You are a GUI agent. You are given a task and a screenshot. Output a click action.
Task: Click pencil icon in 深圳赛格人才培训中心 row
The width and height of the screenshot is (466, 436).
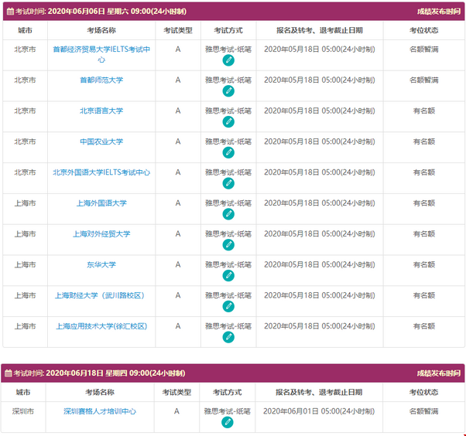click(228, 422)
